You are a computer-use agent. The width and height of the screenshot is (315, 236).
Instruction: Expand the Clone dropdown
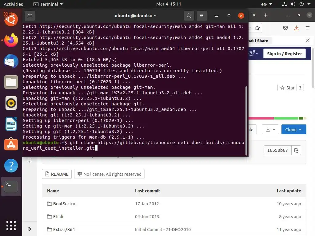click(294, 130)
